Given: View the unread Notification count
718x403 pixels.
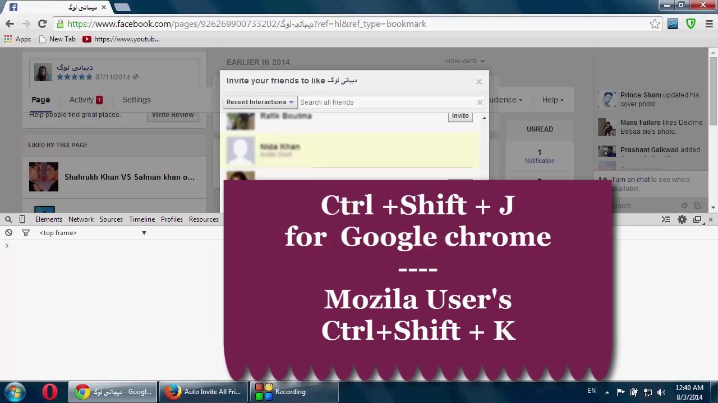Looking at the screenshot, I should 540,156.
